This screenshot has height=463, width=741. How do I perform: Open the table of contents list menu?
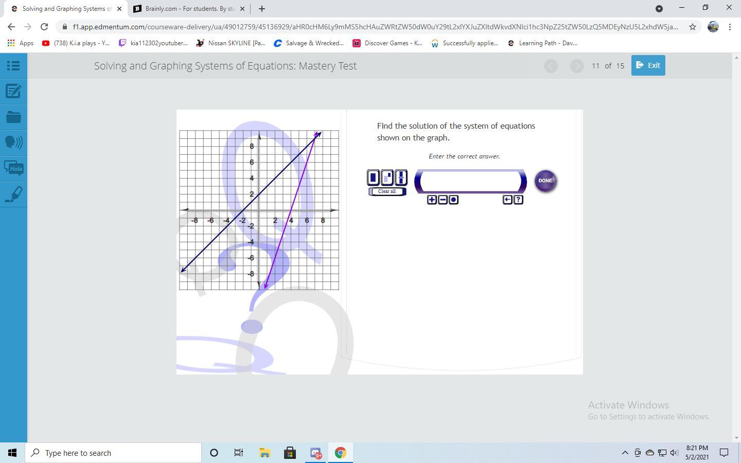click(13, 66)
